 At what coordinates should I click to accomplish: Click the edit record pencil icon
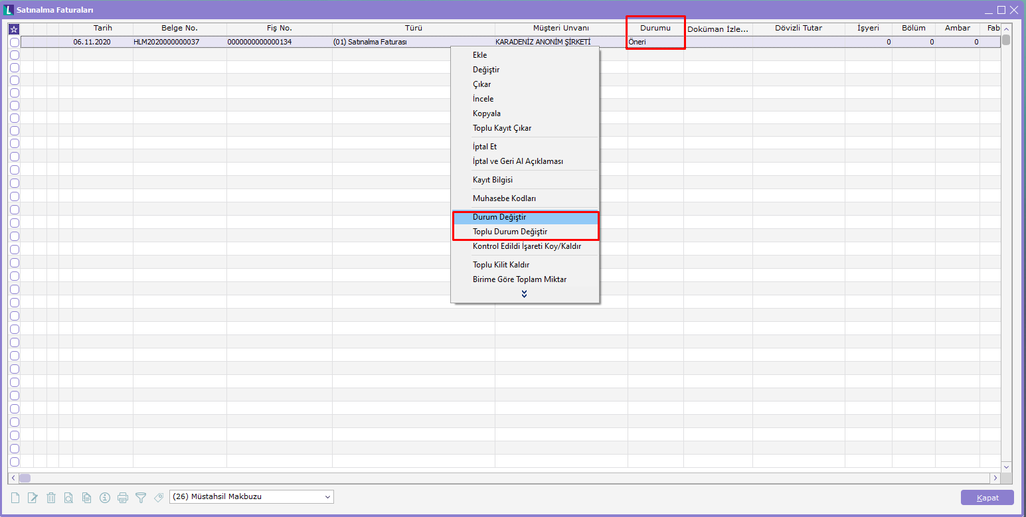[33, 497]
